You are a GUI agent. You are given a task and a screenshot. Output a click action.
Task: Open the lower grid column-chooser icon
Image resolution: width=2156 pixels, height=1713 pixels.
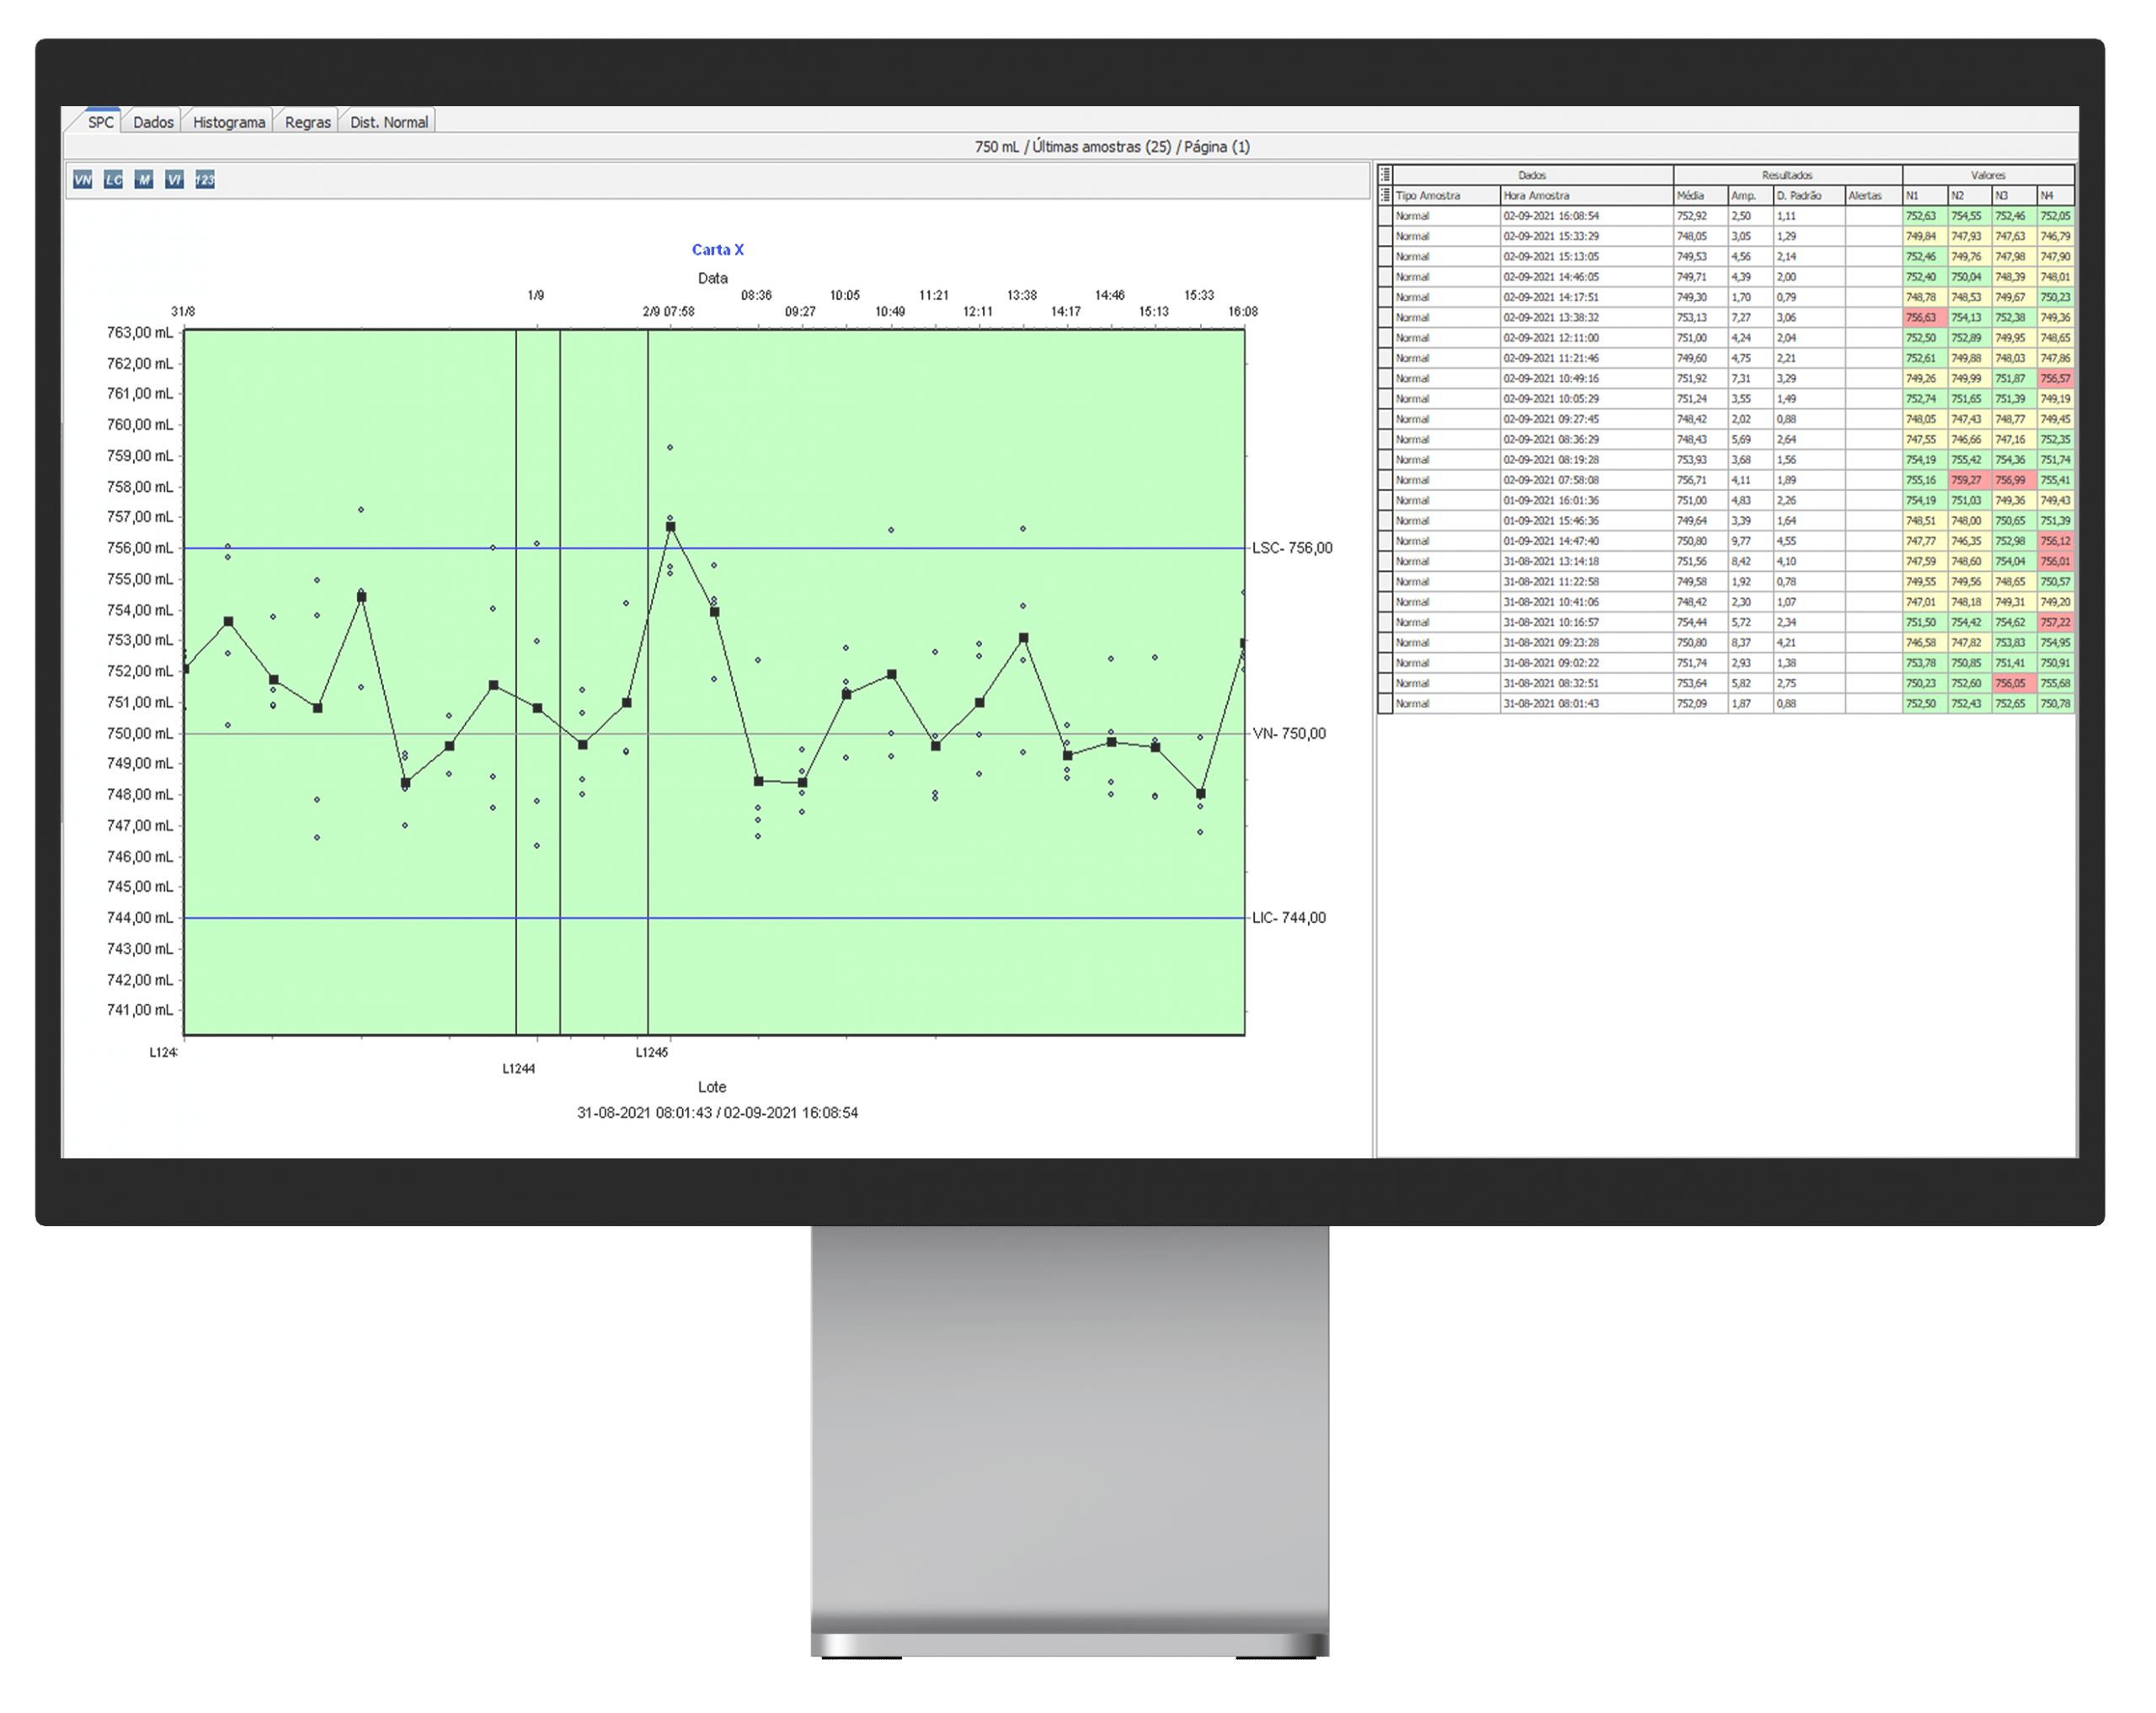tap(1385, 195)
